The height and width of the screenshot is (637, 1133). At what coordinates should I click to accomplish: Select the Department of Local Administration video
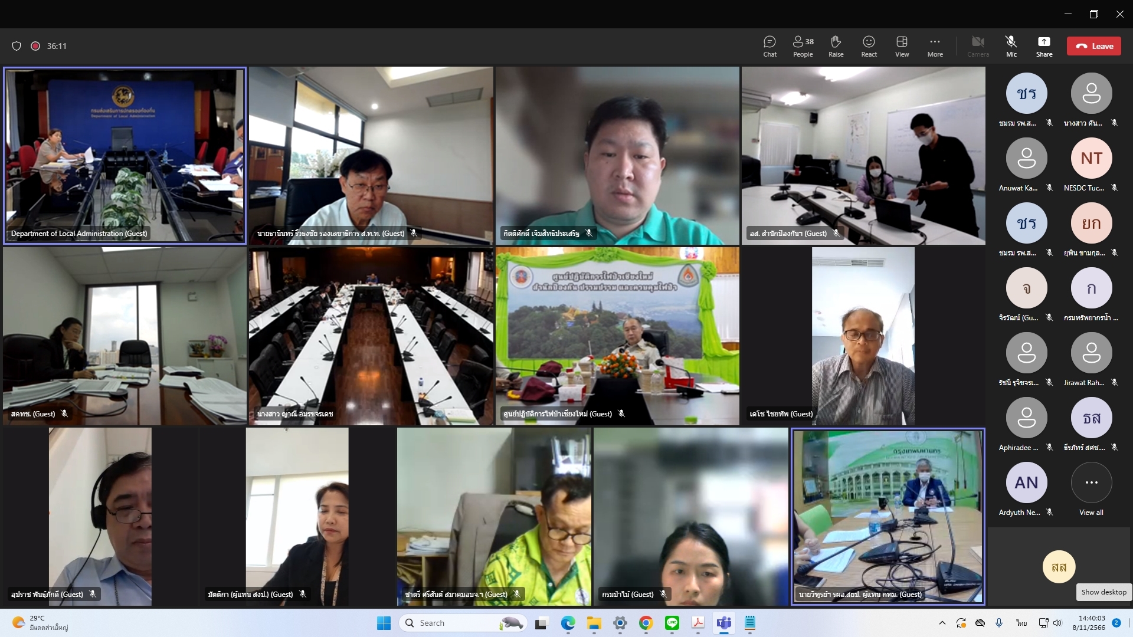125,155
